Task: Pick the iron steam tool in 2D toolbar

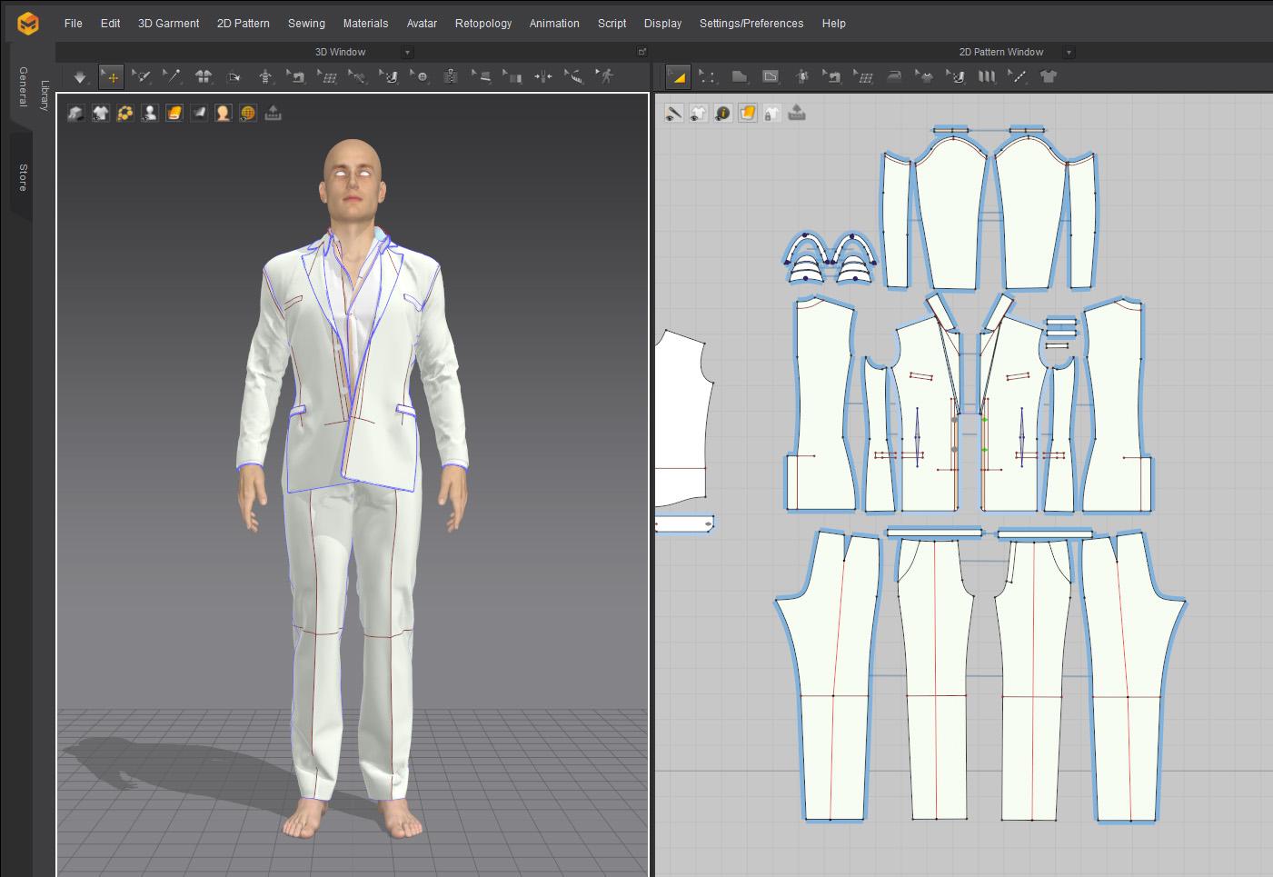Action: tap(894, 77)
